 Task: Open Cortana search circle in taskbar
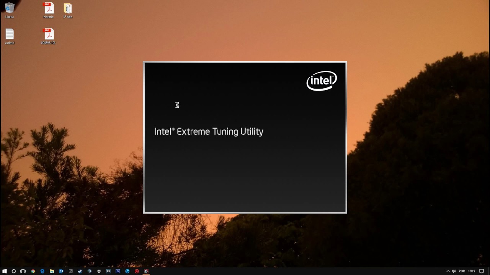(14, 271)
